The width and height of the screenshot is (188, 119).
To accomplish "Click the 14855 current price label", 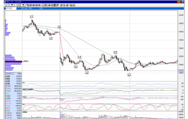I will [x=180, y=71].
